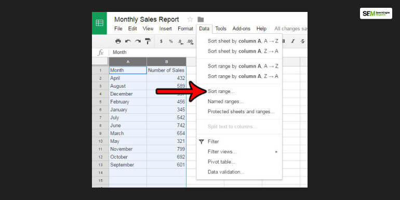
Task: Open Data validation...
Action: (239, 172)
